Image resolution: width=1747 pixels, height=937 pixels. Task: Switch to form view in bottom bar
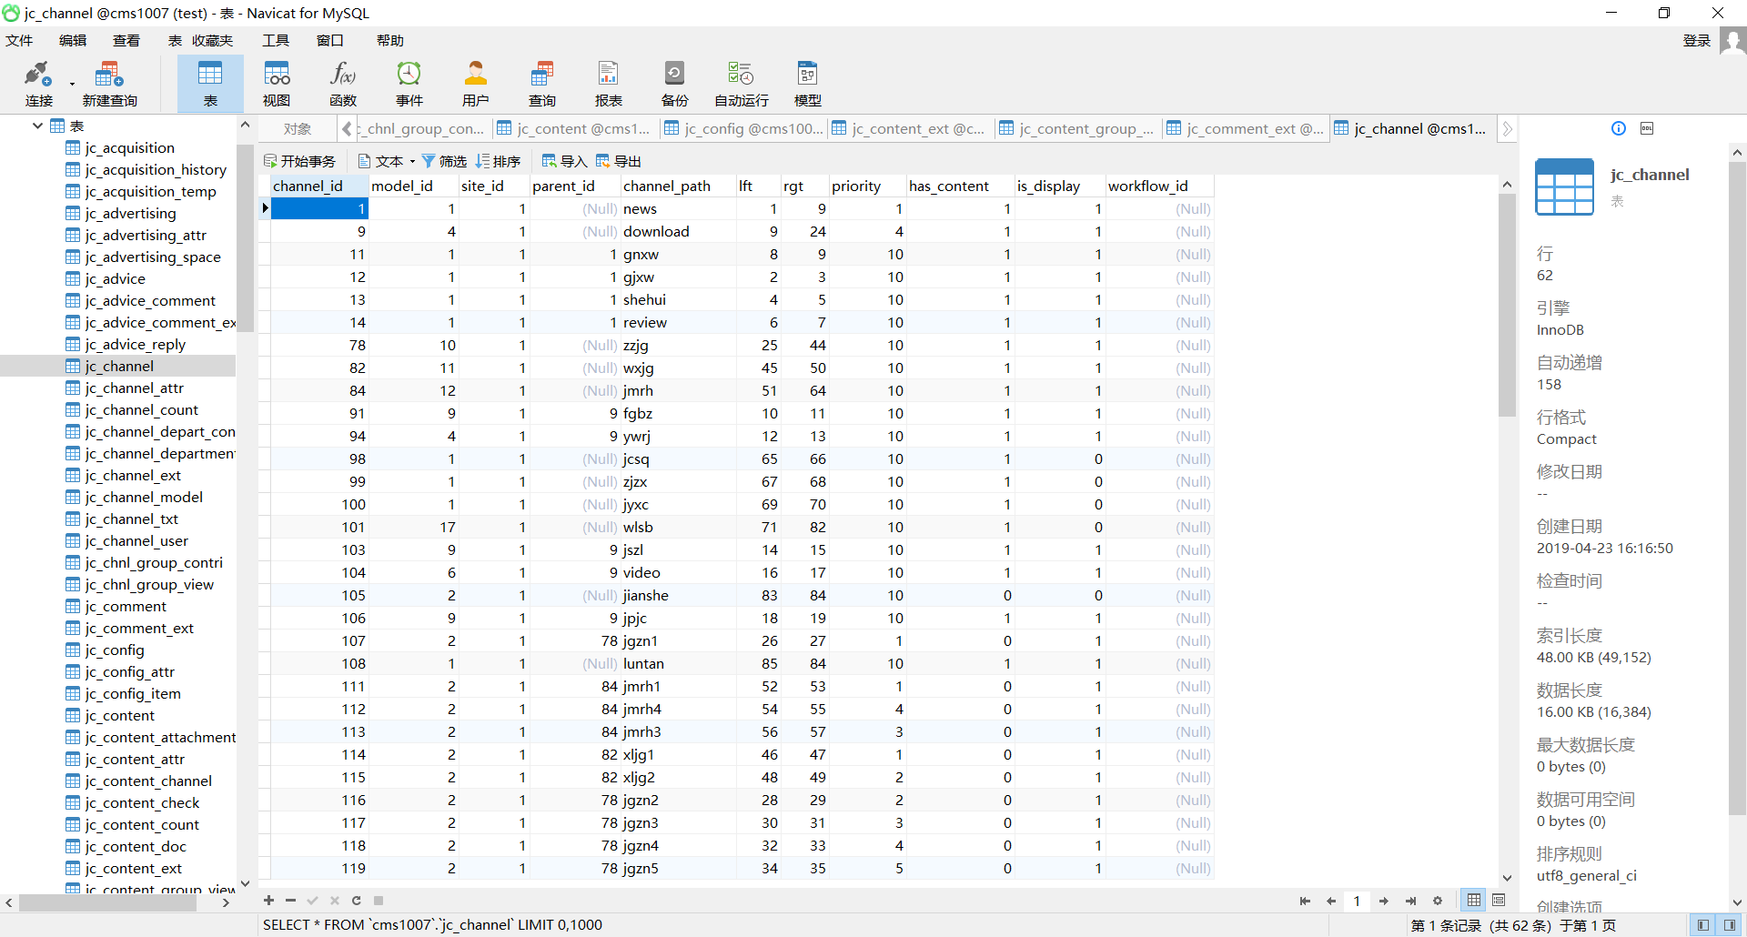coord(1499,901)
